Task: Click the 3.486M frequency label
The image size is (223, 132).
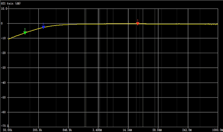Action: (97, 130)
